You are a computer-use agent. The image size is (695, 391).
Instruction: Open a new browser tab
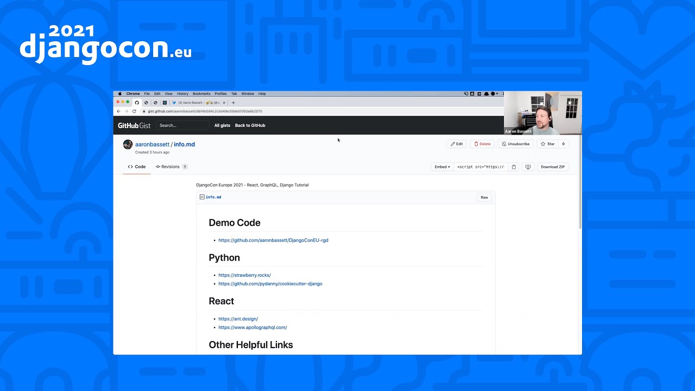point(233,102)
